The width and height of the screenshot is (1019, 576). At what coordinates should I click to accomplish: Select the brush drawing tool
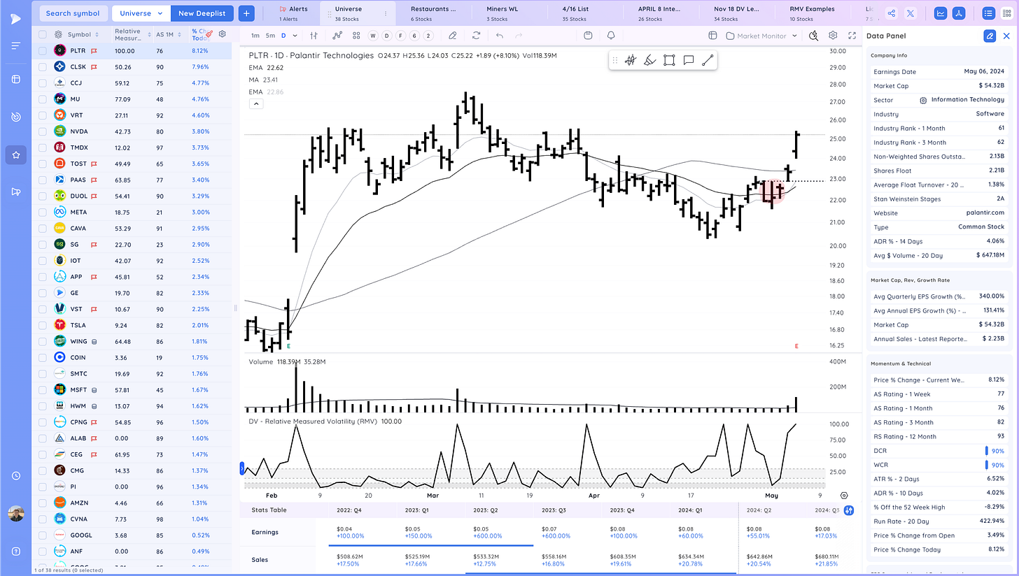pyautogui.click(x=649, y=61)
